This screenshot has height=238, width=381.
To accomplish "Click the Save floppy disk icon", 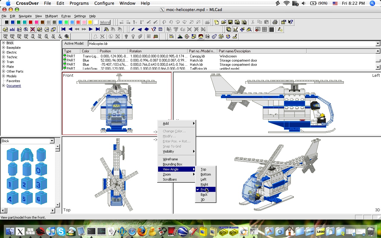I will point(230,22).
